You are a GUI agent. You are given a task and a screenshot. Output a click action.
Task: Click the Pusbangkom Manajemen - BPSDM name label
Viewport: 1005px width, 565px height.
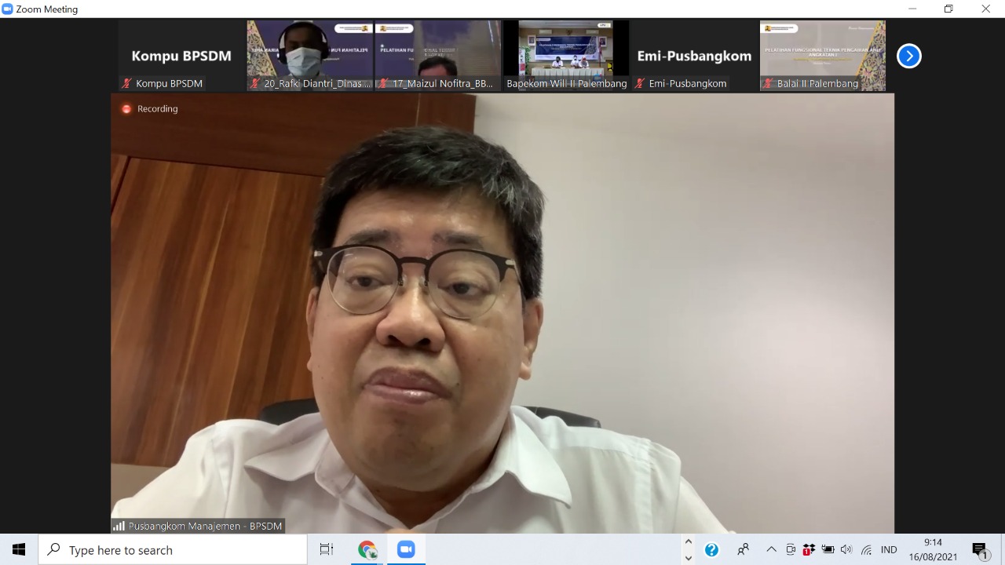(x=205, y=526)
